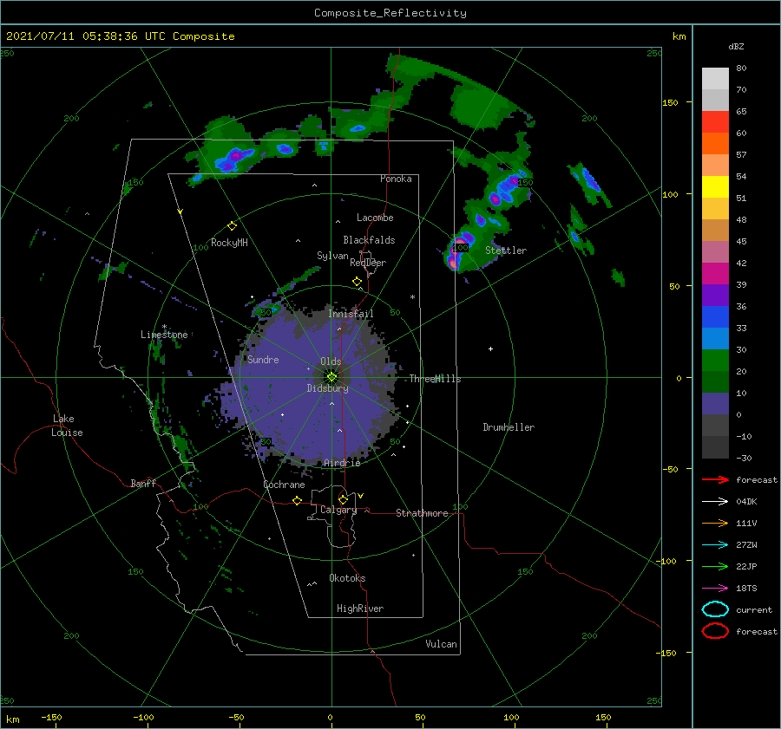Click the yellow radar site marker at Olds/Didsbury

[331, 377]
